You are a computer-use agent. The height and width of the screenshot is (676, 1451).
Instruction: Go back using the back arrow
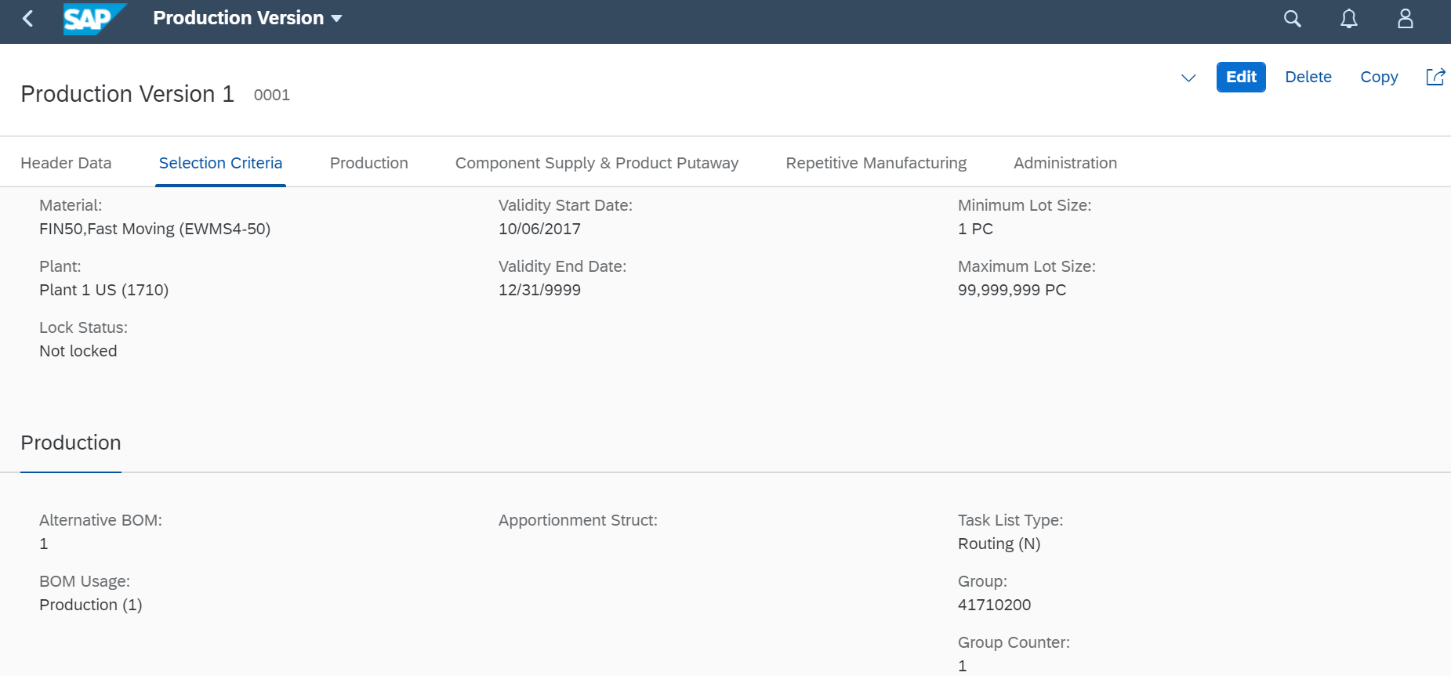tap(28, 19)
